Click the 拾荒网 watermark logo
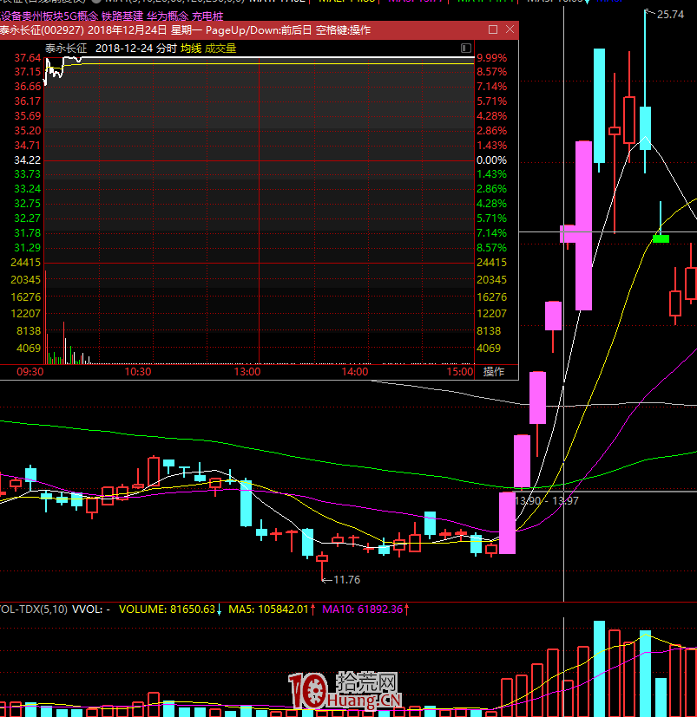Screen dimensions: 697x717 point(345,690)
